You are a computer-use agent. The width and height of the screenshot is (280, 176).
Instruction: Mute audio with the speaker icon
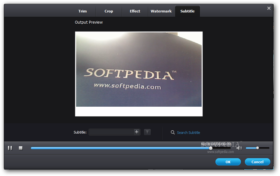(239, 148)
